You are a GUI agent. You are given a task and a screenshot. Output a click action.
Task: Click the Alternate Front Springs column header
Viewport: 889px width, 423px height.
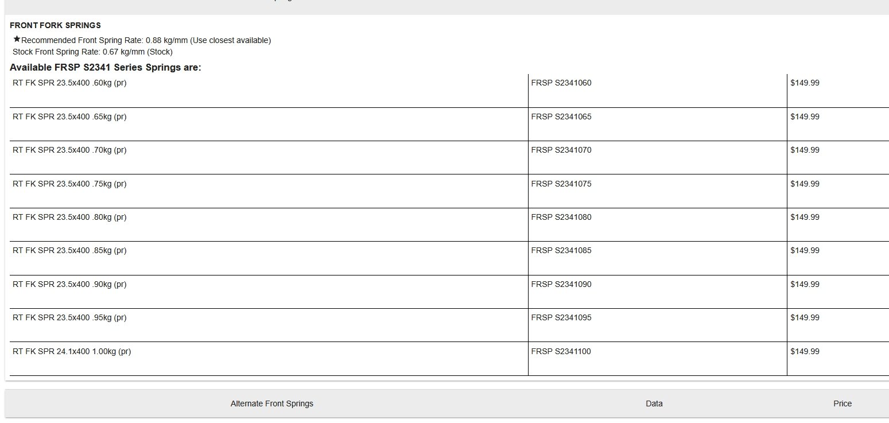(271, 403)
